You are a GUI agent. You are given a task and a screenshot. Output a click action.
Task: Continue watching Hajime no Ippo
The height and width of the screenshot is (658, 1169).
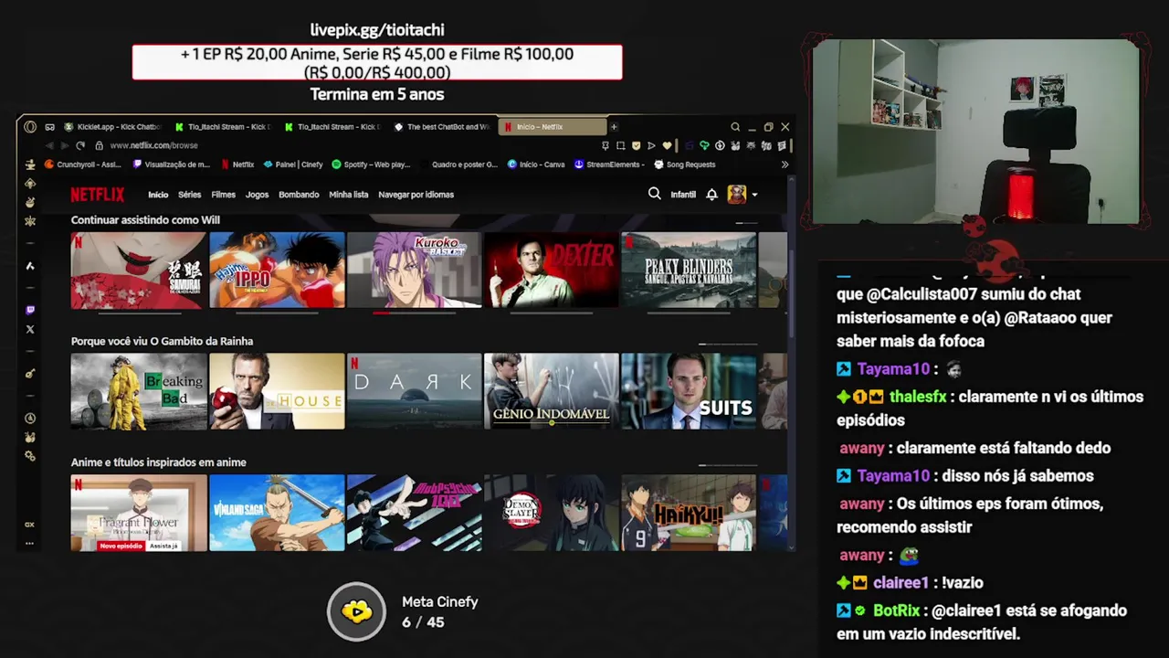[277, 270]
